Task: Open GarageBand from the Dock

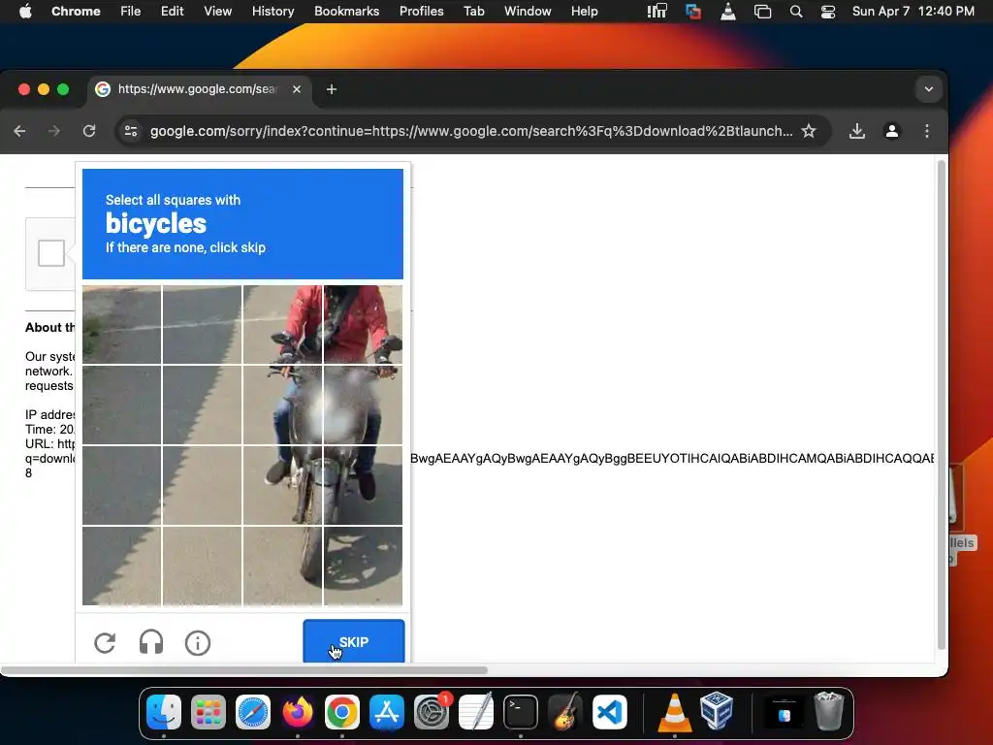Action: click(x=565, y=712)
